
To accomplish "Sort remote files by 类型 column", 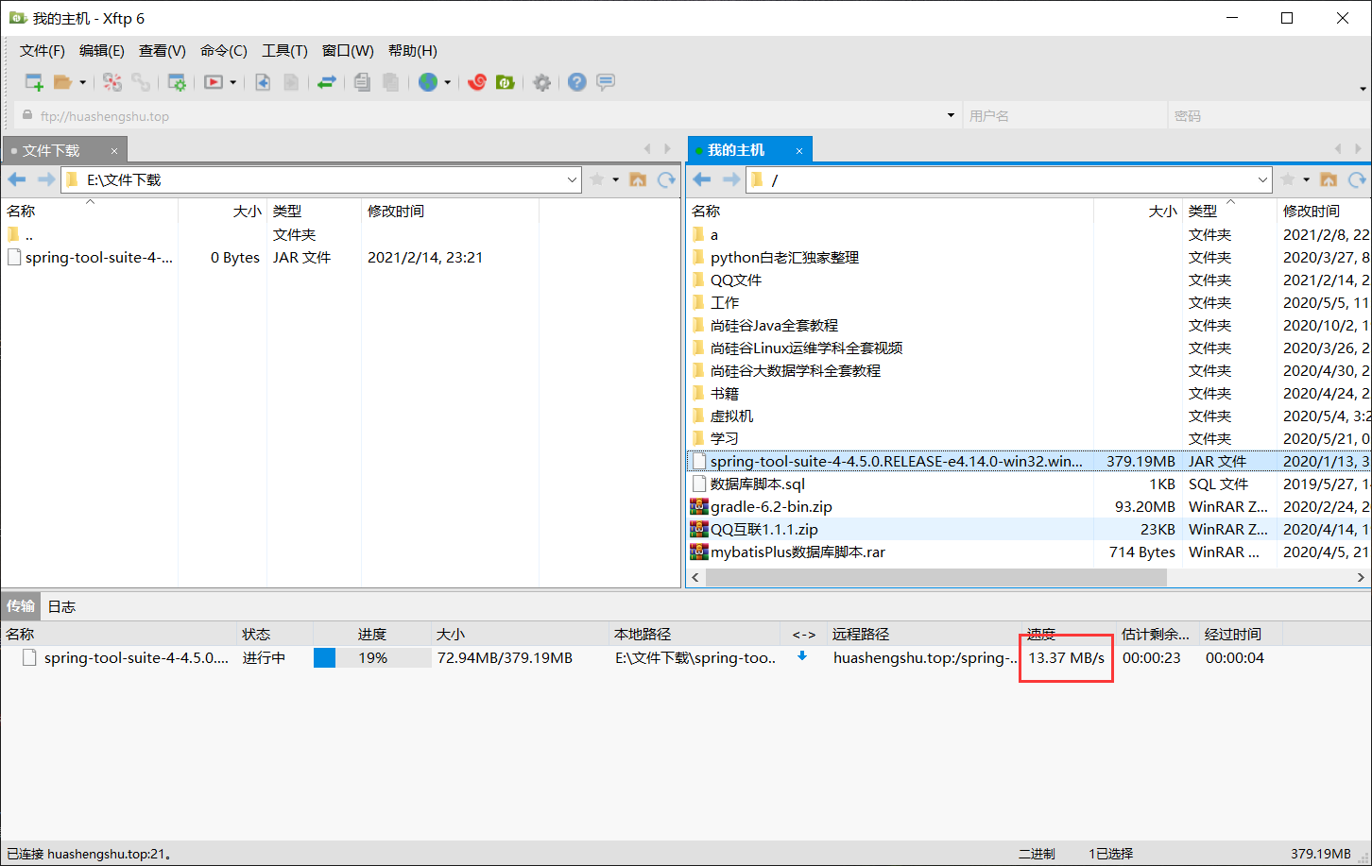I will coord(1229,211).
